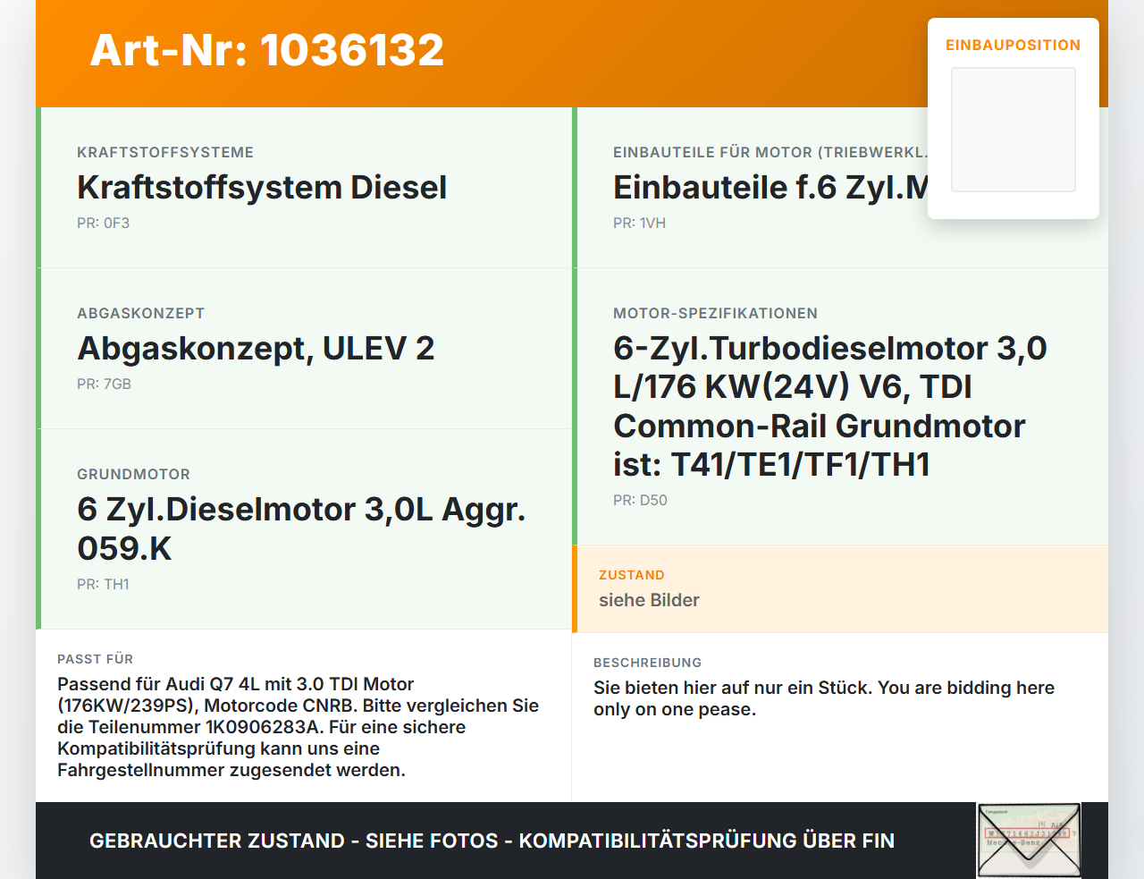Image resolution: width=1144 pixels, height=879 pixels.
Task: Open the Einbauposition image placeholder
Action: [1014, 130]
